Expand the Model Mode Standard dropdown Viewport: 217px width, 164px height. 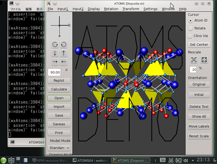[59, 148]
